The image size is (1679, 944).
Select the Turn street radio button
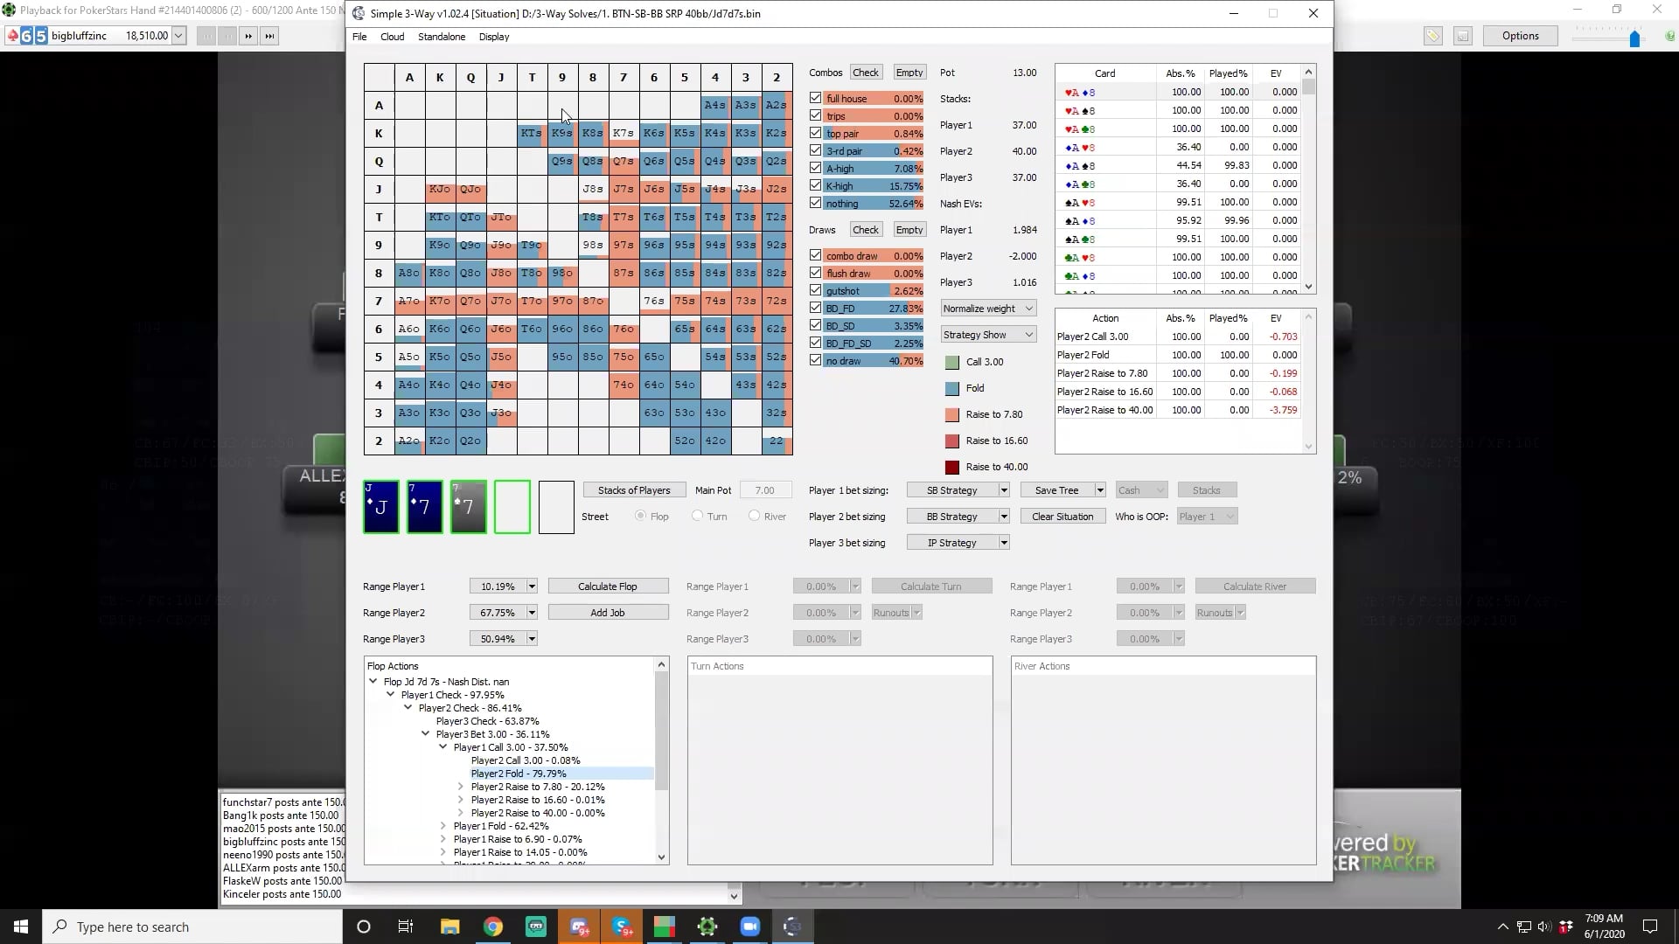697,516
